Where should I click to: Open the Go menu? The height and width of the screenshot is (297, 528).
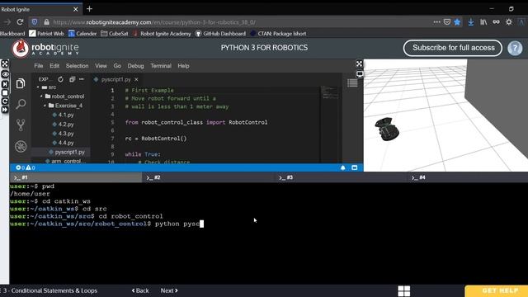coord(117,66)
